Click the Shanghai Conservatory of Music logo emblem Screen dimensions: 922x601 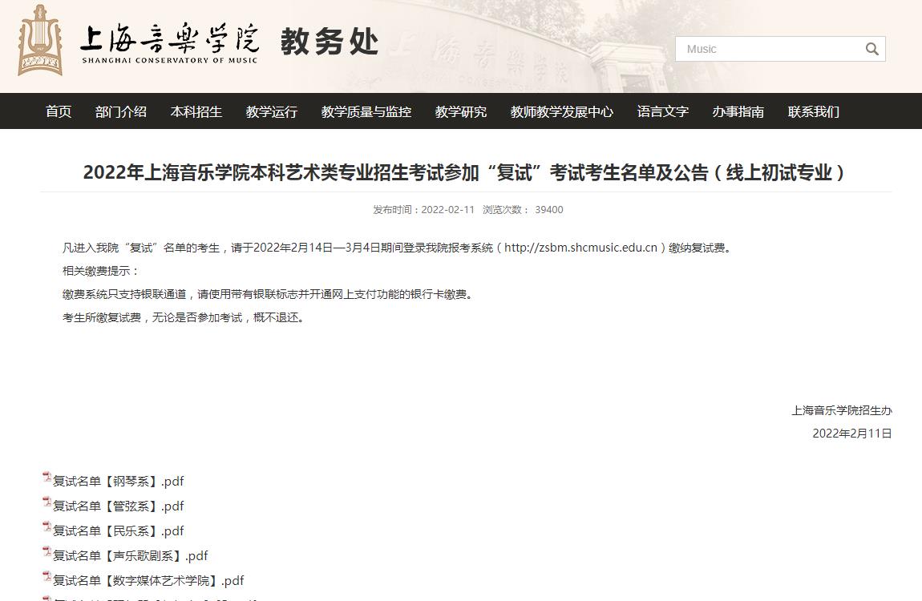[40, 41]
